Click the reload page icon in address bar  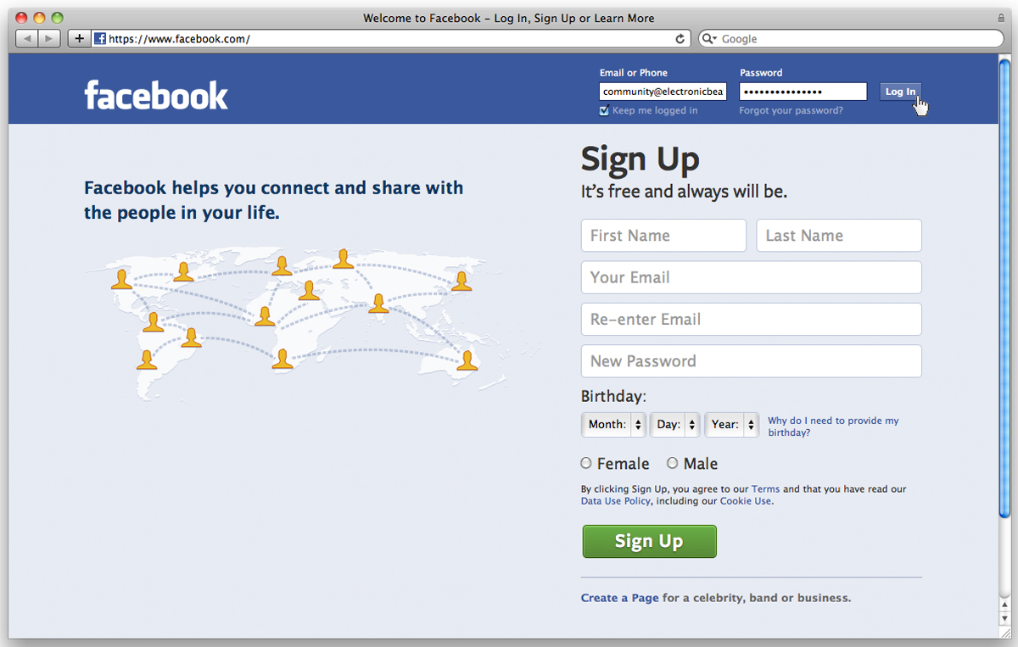click(680, 39)
